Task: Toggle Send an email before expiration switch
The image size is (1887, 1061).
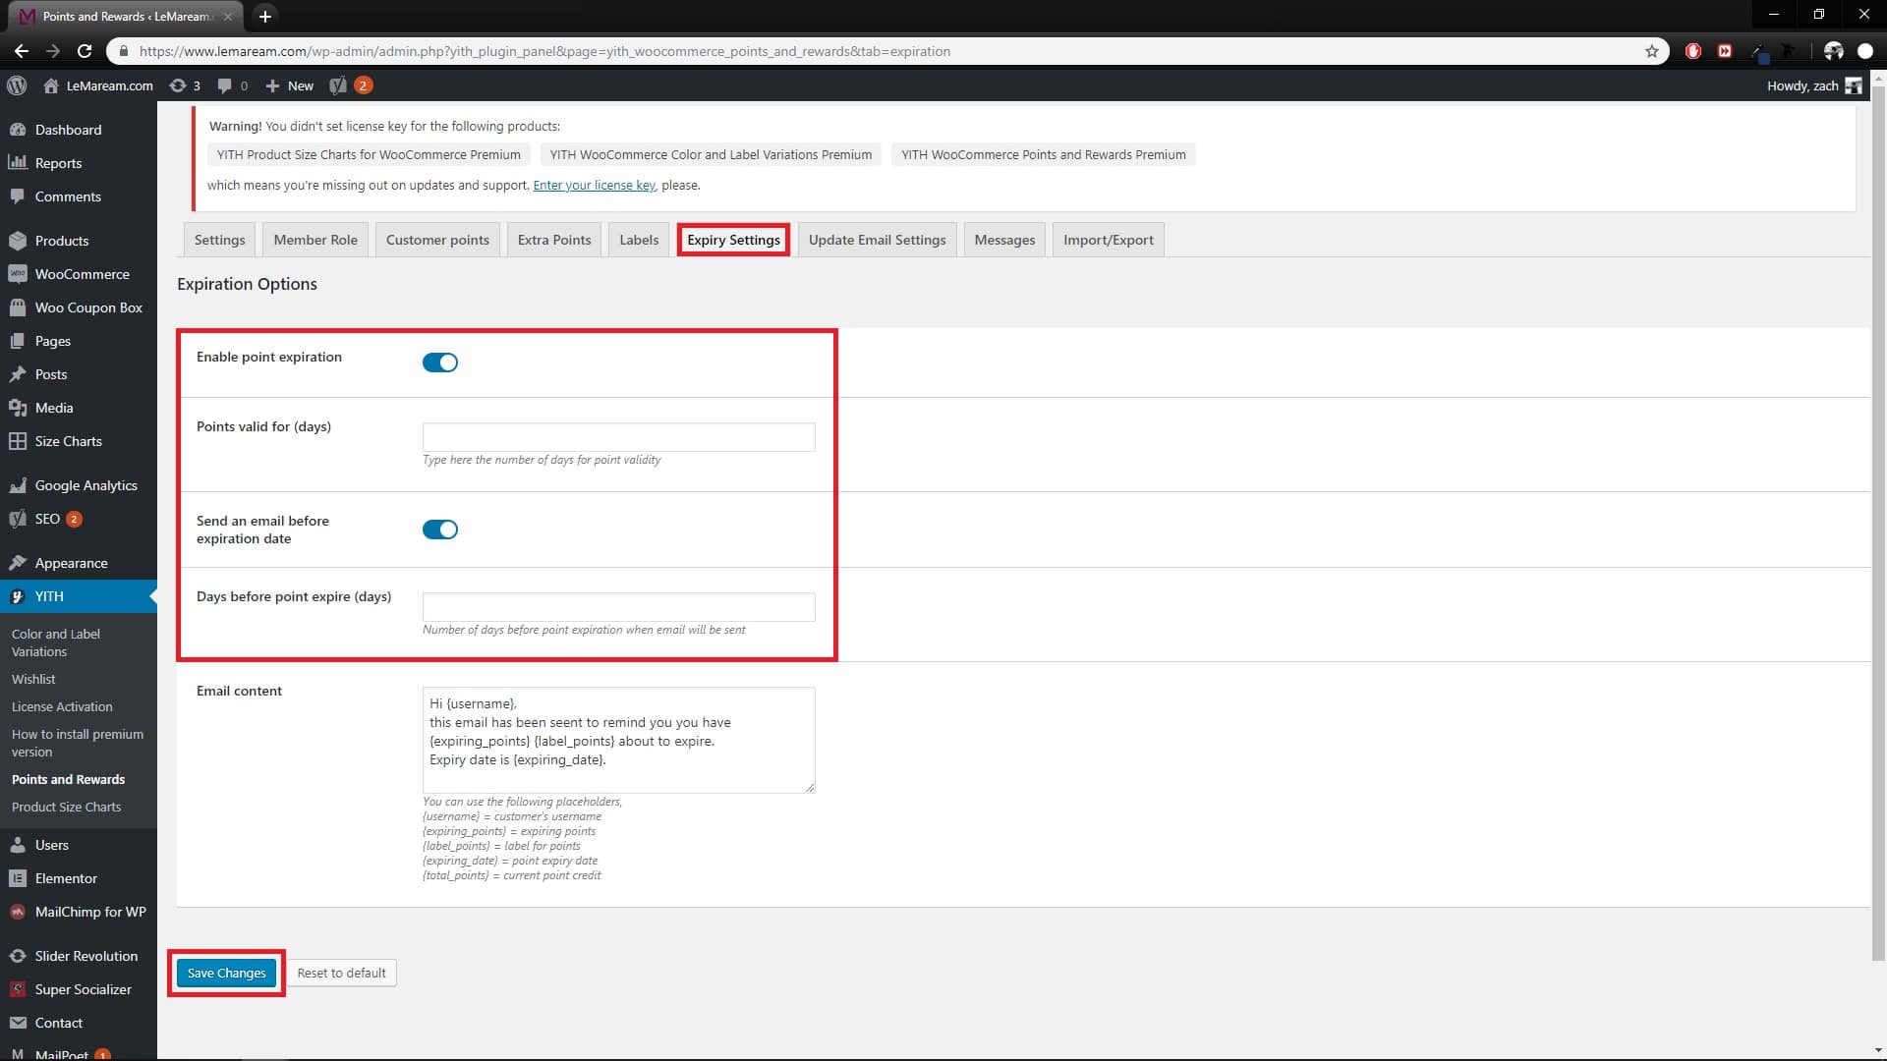Action: coord(440,530)
